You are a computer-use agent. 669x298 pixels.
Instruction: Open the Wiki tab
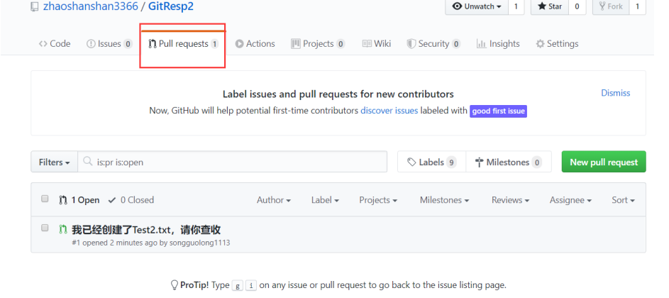tap(376, 43)
